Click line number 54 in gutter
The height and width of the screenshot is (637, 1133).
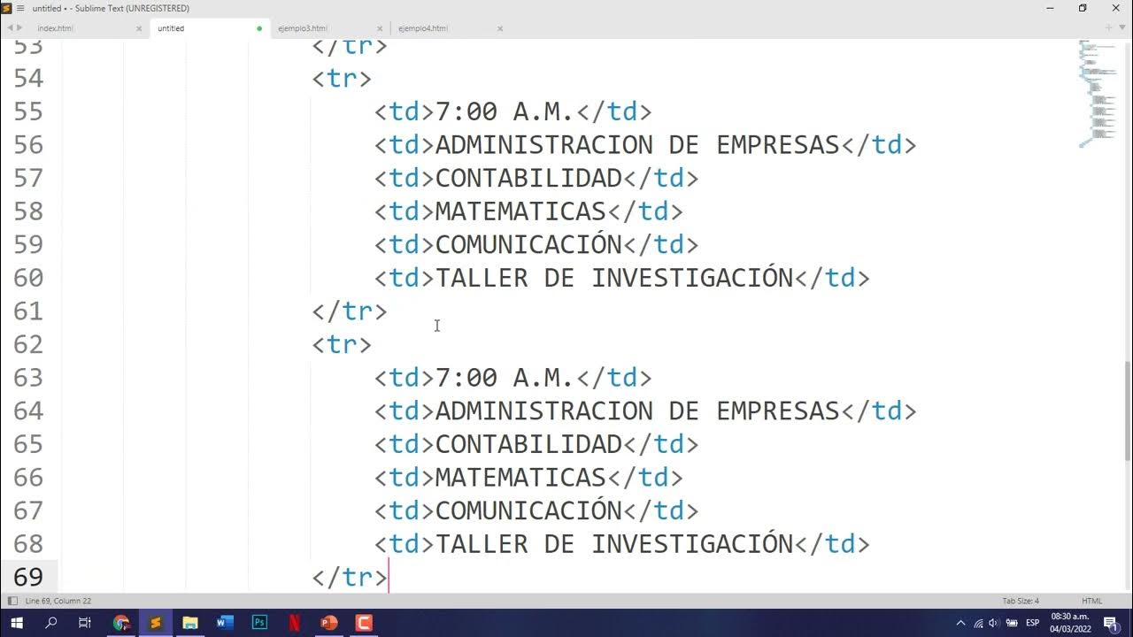coord(28,78)
